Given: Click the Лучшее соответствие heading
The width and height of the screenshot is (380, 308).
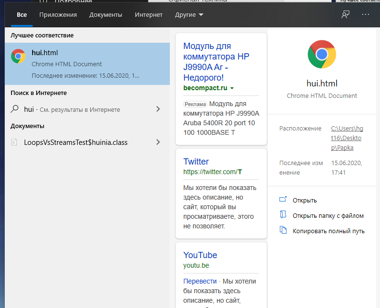Looking at the screenshot, I should coord(42,36).
